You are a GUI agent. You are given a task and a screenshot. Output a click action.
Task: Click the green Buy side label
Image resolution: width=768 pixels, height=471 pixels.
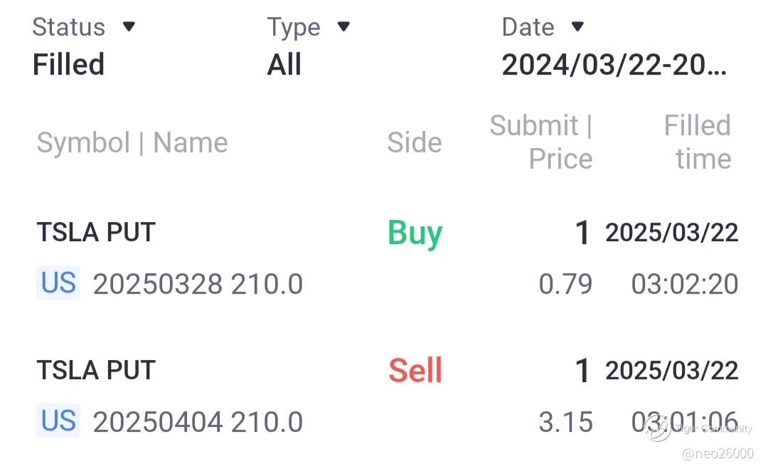415,233
